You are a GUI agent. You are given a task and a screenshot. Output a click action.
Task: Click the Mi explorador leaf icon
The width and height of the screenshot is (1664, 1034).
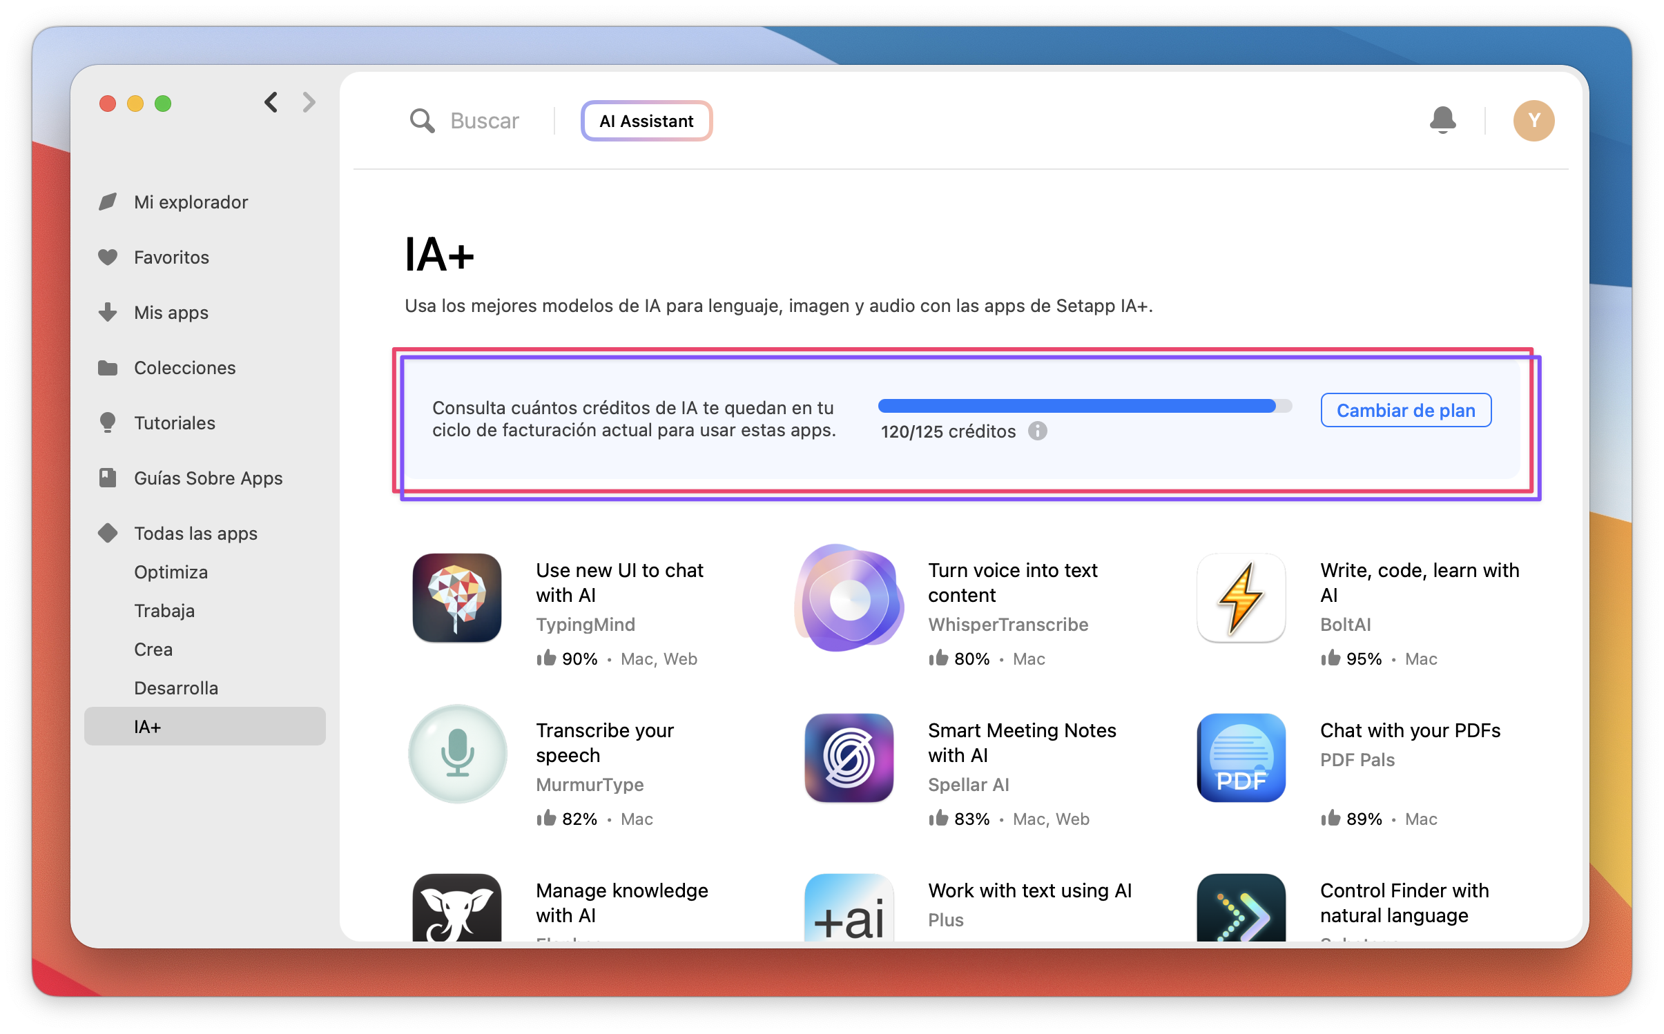pyautogui.click(x=108, y=202)
